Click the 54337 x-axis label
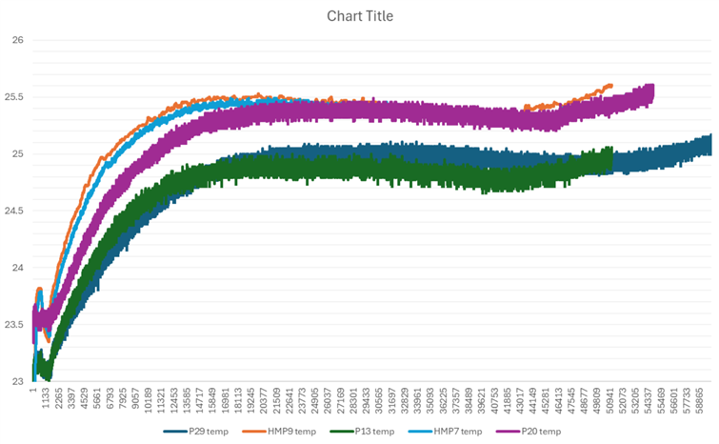719x444 pixels. (x=649, y=400)
